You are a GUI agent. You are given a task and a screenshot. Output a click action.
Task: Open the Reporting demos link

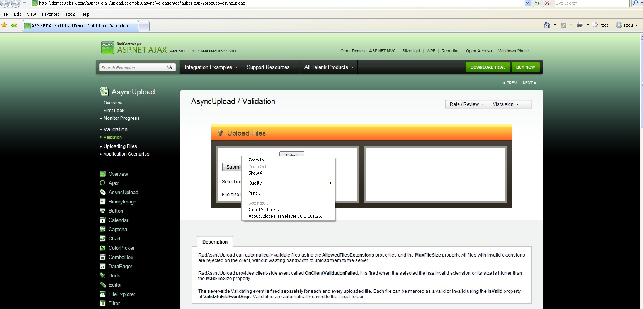tap(451, 51)
